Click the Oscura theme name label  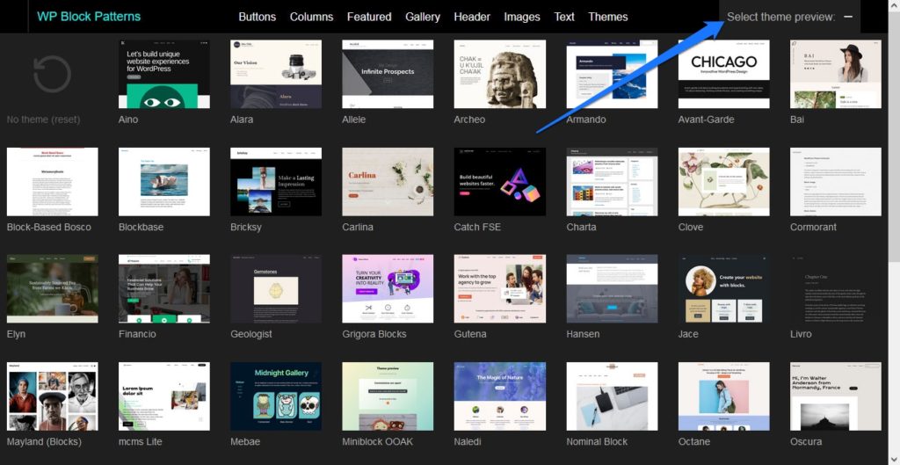[x=807, y=441]
